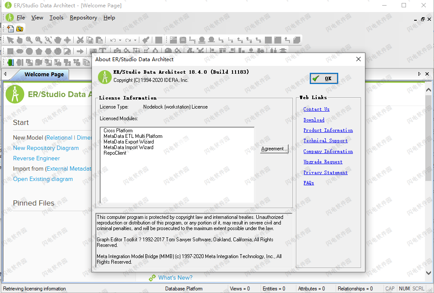Select the Entity tool icon

[x=173, y=40]
